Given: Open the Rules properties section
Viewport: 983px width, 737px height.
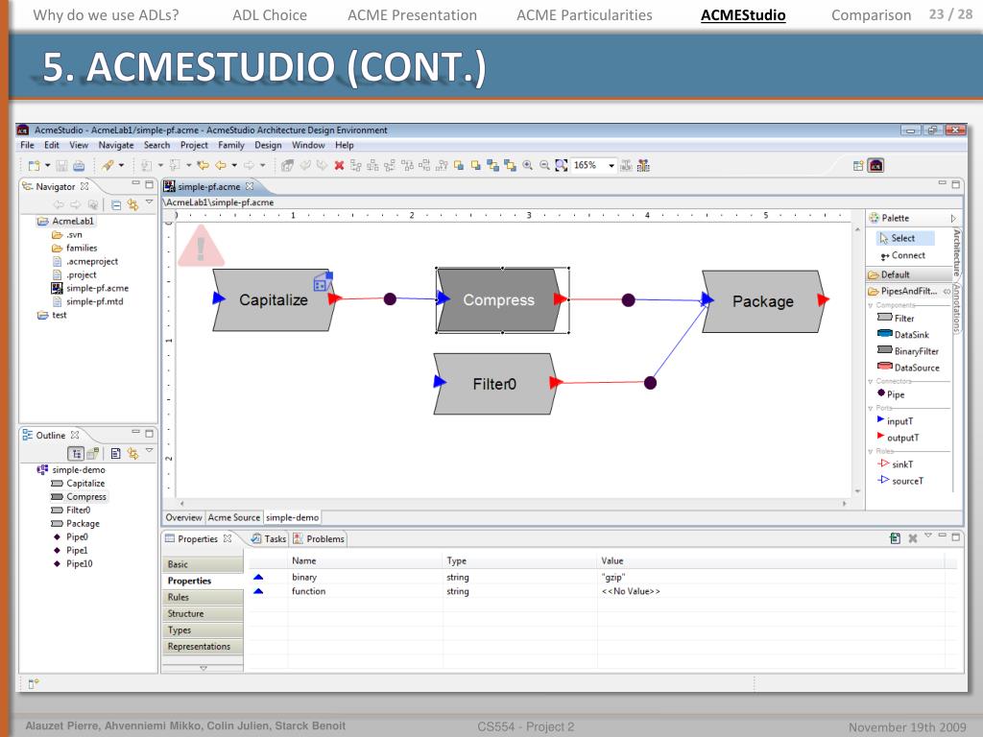Looking at the screenshot, I should point(203,597).
